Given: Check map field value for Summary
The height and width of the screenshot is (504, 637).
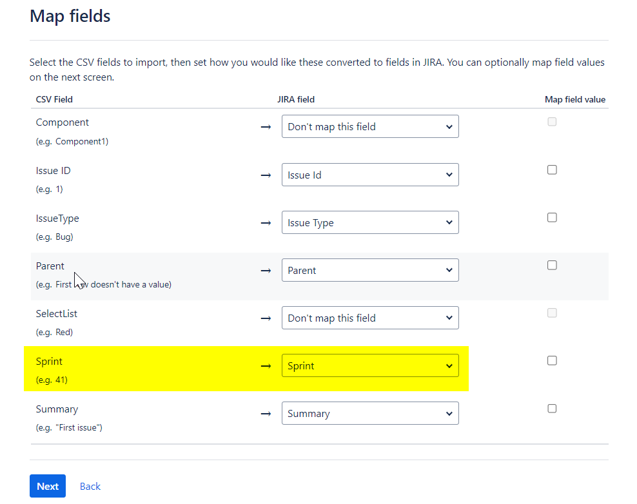Looking at the screenshot, I should coord(552,409).
